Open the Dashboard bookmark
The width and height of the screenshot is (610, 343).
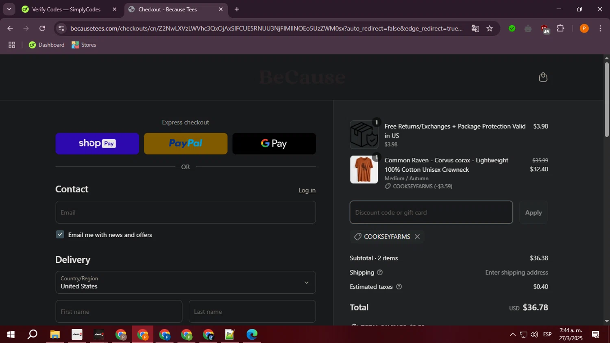(x=47, y=45)
